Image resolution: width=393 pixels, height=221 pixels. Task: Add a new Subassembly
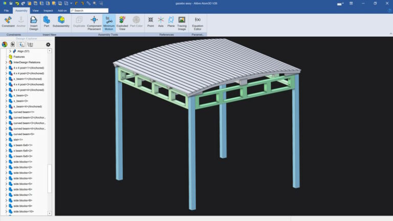coord(61,22)
